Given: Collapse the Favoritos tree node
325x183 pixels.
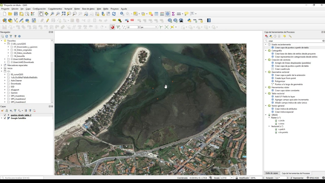Looking at the screenshot, I should coord(2,41).
